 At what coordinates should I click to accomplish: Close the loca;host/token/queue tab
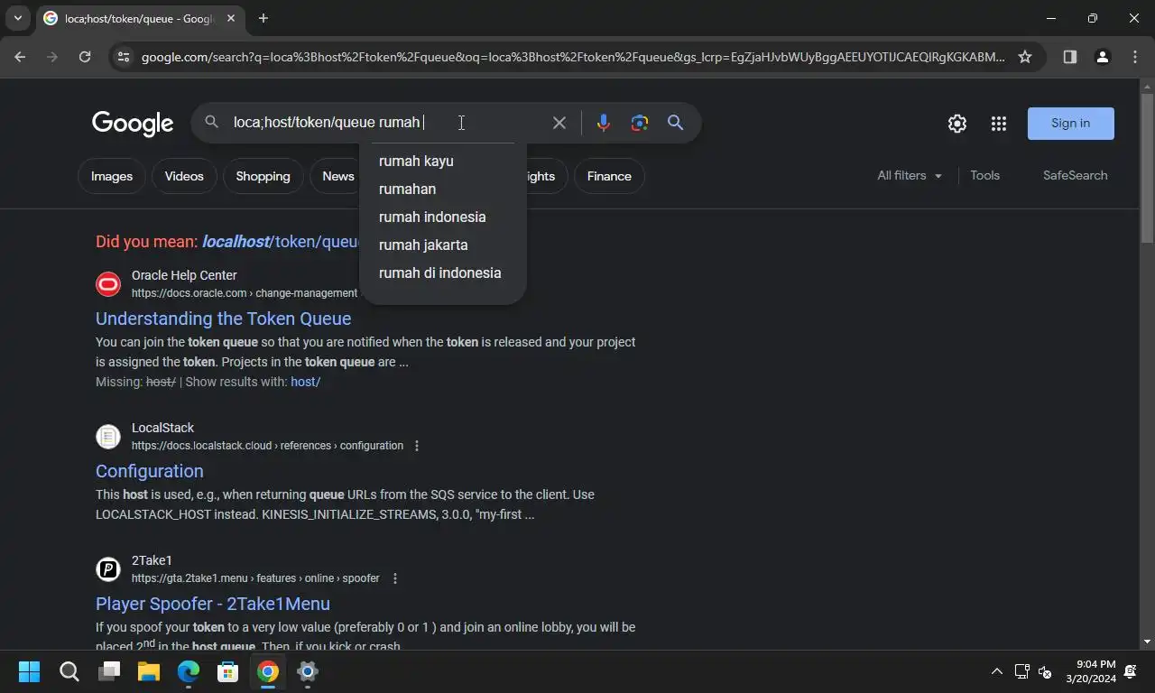pyautogui.click(x=231, y=18)
